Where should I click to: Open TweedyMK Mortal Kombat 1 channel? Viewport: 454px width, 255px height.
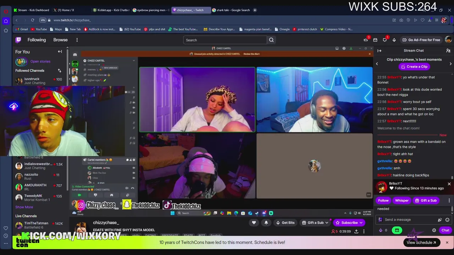(39, 198)
